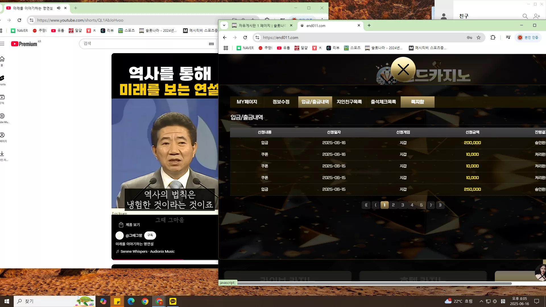Screen dimensions: 546x307
Task: Show hidden system tray icons
Action: 481,301
